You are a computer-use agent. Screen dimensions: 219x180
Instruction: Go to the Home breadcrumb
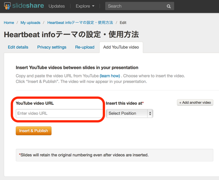9,23
